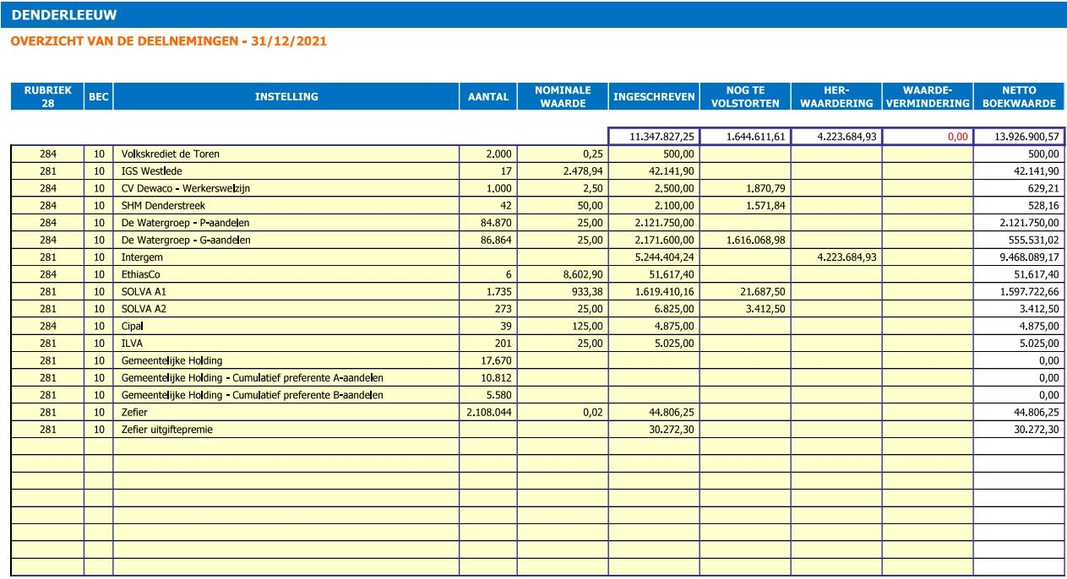Click nog te volstorten value 1.870,79
Image resolution: width=1067 pixels, height=579 pixels.
745,188
